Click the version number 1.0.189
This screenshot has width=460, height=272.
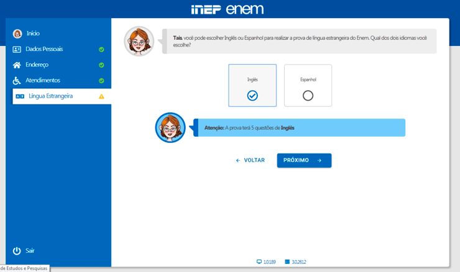pyautogui.click(x=269, y=262)
